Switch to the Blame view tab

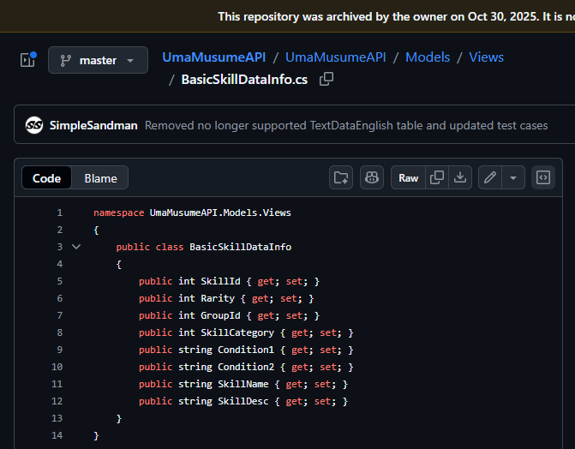pyautogui.click(x=100, y=178)
